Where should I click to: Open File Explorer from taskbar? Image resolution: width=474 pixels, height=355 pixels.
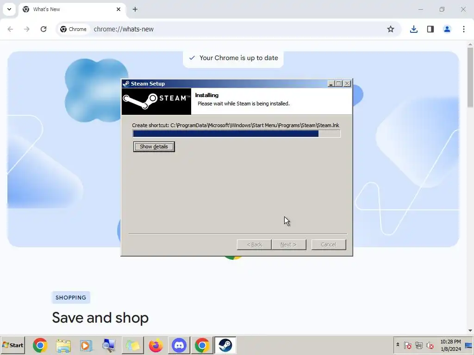click(63, 345)
